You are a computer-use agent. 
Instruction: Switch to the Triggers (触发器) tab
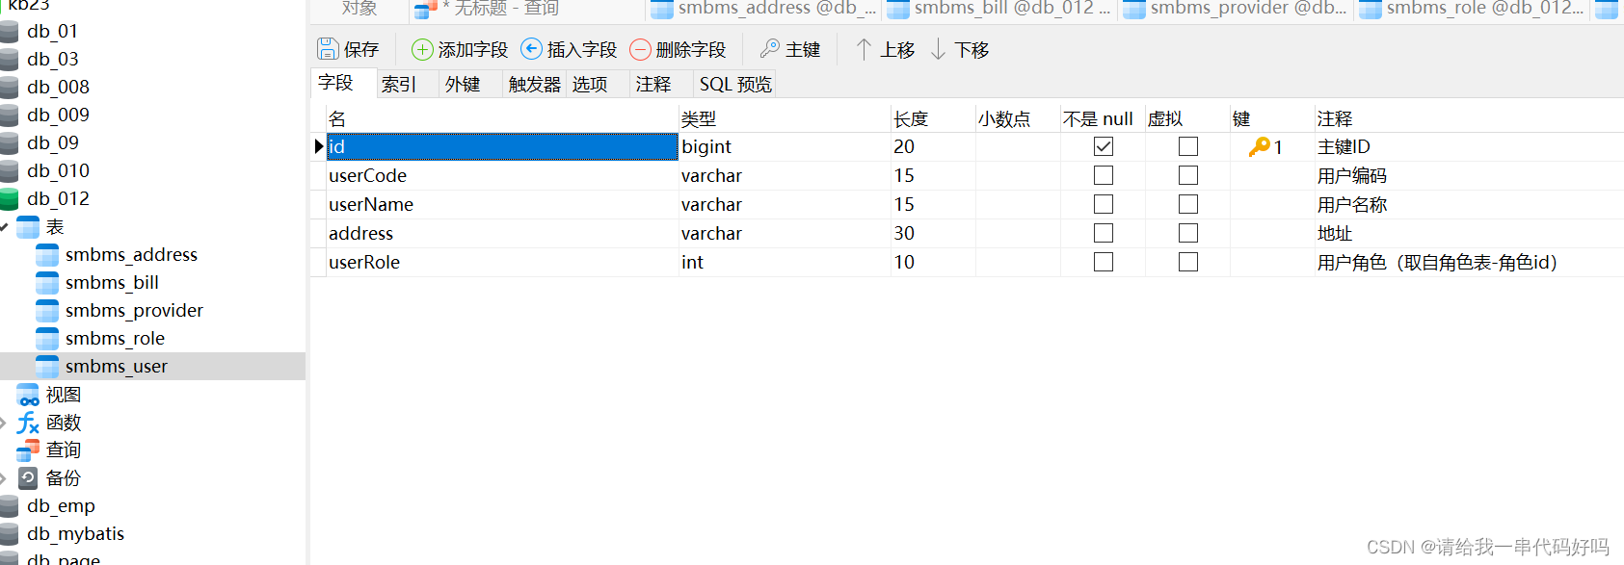point(535,84)
